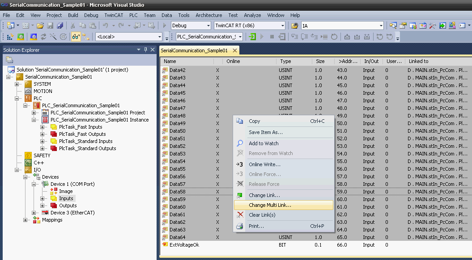Expand the Device 3 (EtherCAT) node
This screenshot has width=472, height=260.
(34, 213)
